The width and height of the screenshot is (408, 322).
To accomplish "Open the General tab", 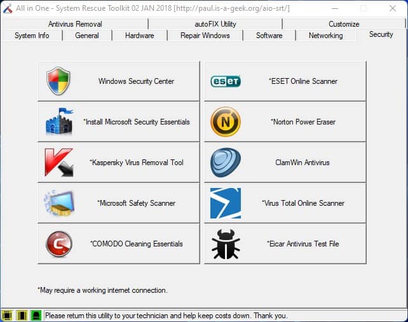I will pyautogui.click(x=87, y=36).
